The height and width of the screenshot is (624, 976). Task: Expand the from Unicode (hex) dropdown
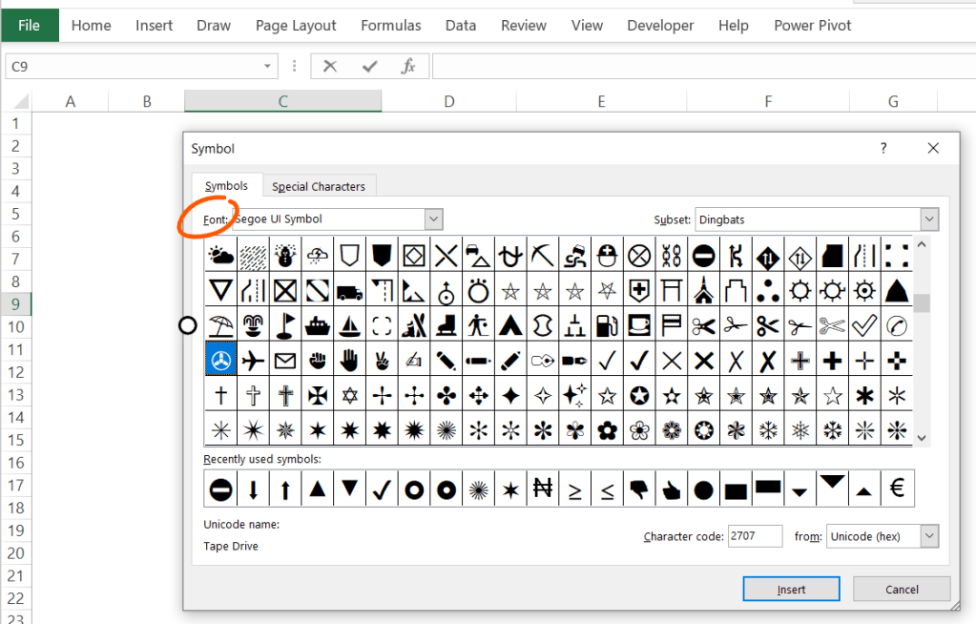(929, 536)
